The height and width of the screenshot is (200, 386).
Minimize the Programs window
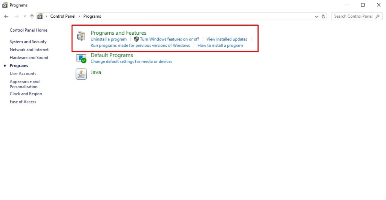tap(347, 5)
